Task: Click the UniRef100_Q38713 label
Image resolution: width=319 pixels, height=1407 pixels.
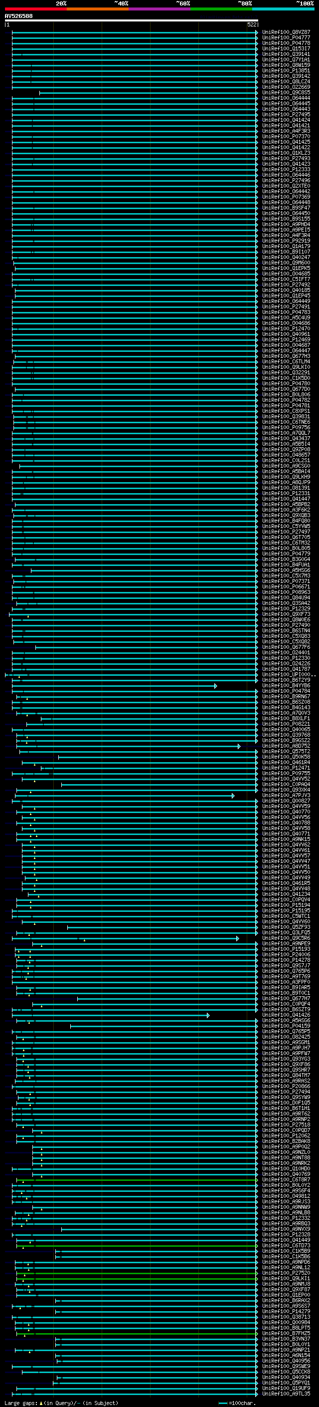Action: (x=286, y=1316)
